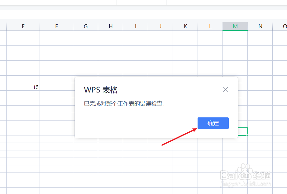The image size is (287, 194).
Task: Select column G header
Action: tap(85, 26)
